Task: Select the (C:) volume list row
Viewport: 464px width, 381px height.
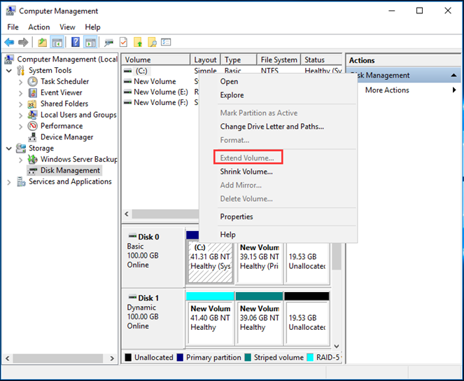Action: coord(141,71)
